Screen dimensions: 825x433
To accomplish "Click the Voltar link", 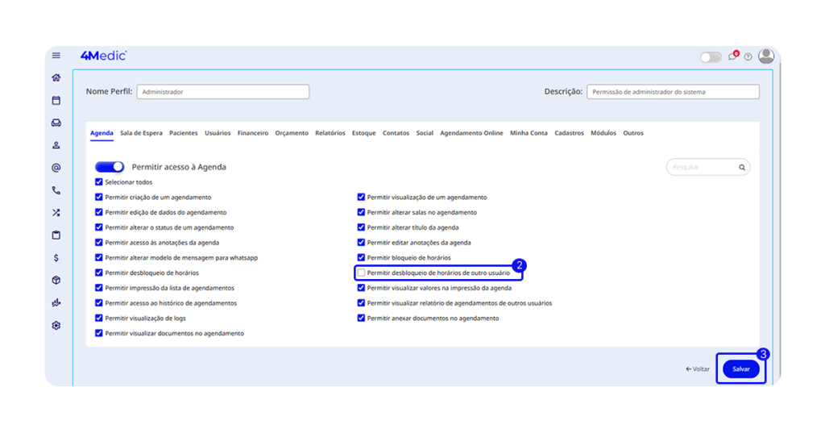I will tap(698, 368).
